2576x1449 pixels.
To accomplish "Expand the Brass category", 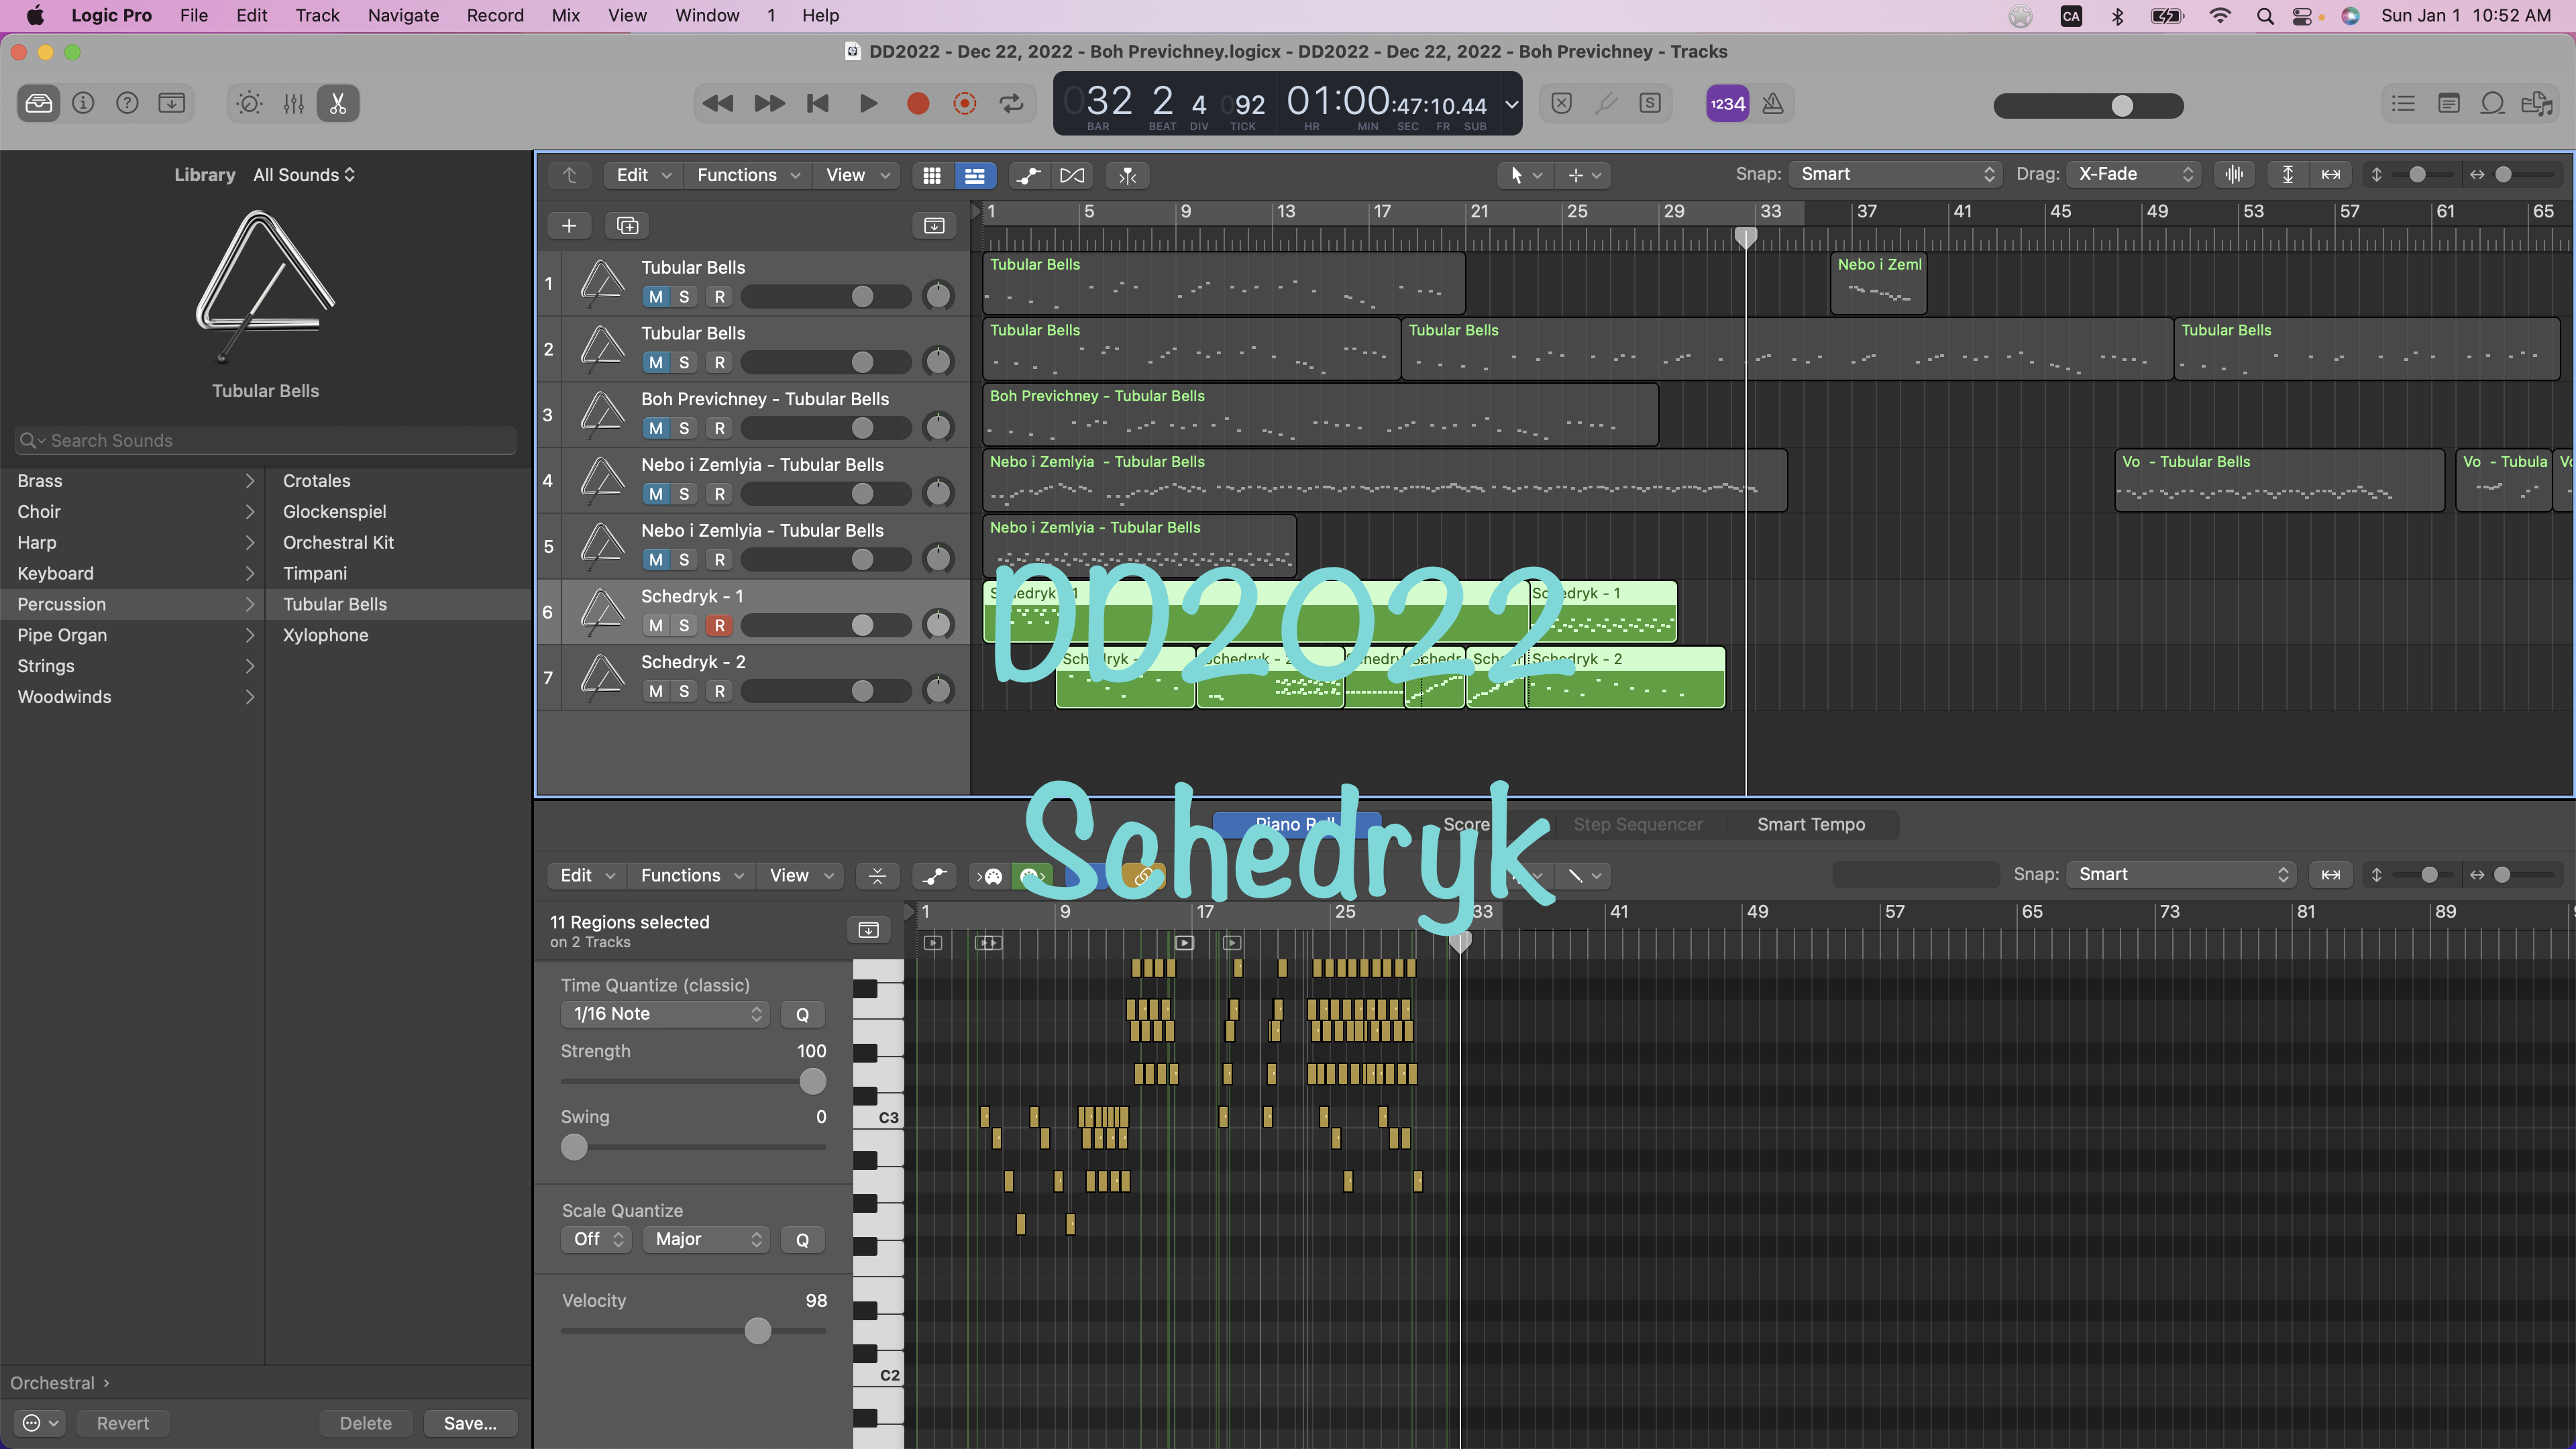I will pyautogui.click(x=132, y=481).
